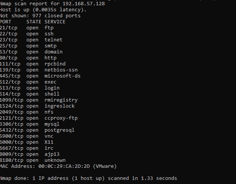Viewport: 236px width, 184px height.
Task: Click the SERVICE column header
Action: [55, 22]
